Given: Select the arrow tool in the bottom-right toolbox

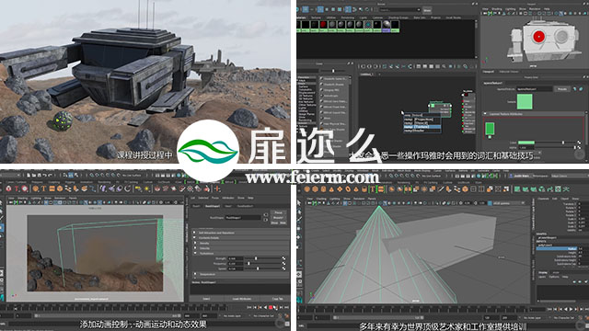Looking at the screenshot, I should coord(299,203).
